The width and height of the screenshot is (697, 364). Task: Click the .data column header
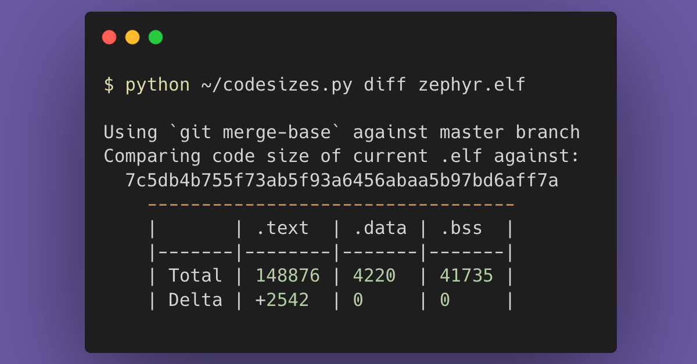(x=380, y=228)
